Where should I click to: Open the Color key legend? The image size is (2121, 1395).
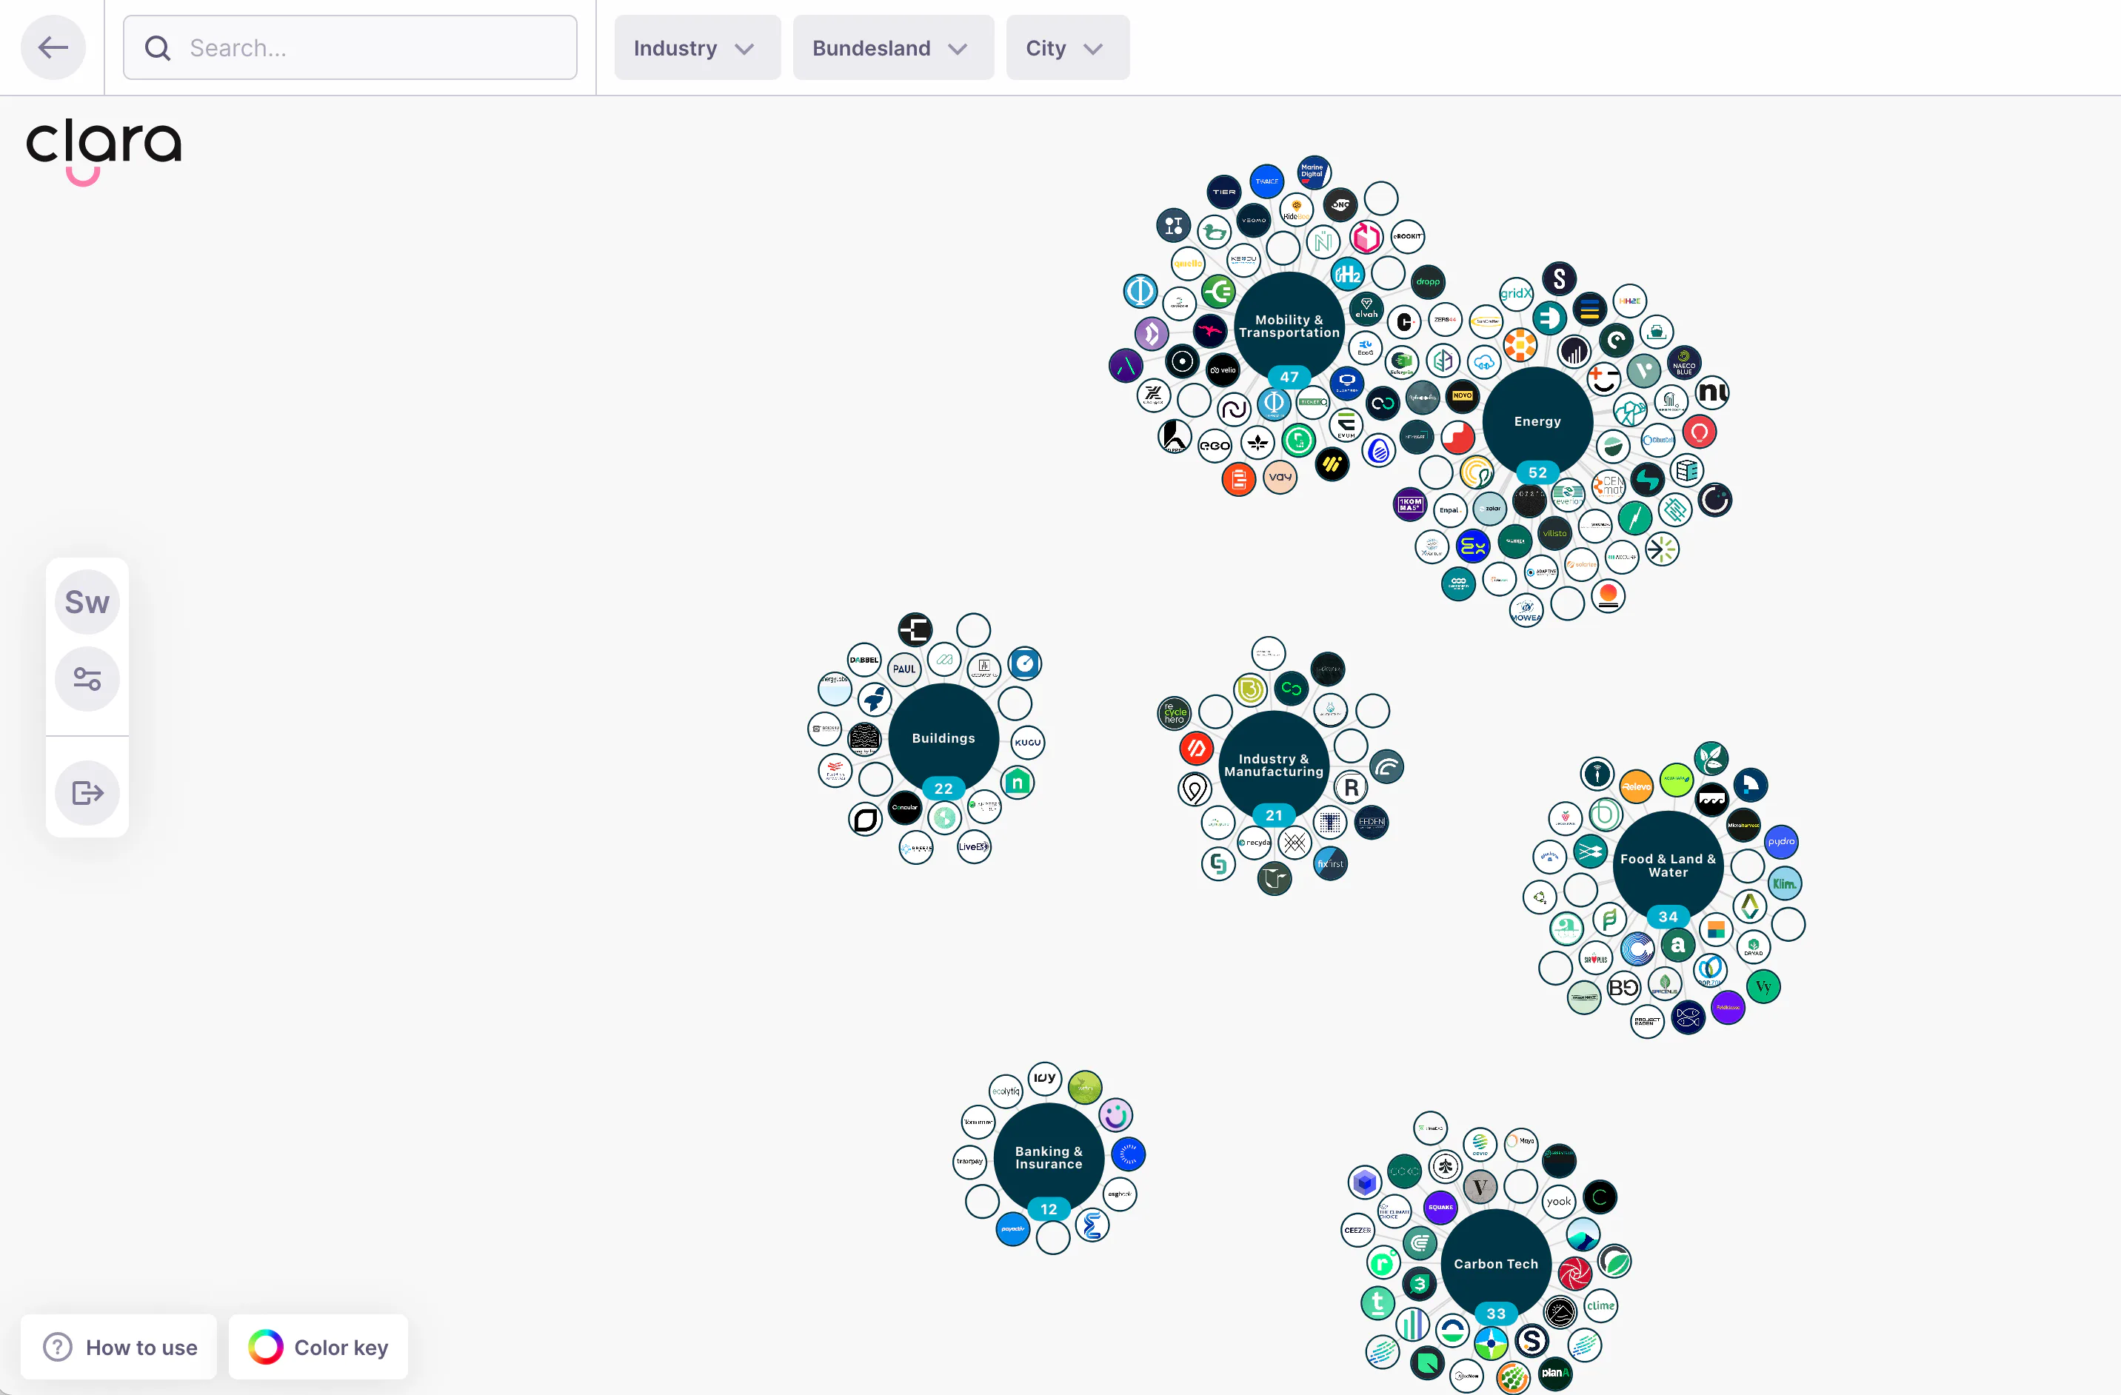coord(318,1347)
